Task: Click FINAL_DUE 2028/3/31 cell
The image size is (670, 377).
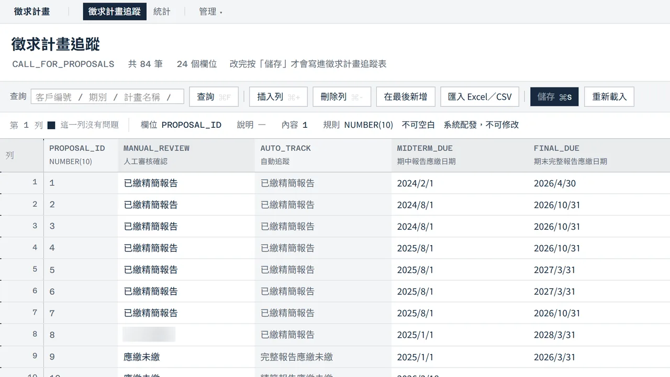Action: click(x=599, y=334)
